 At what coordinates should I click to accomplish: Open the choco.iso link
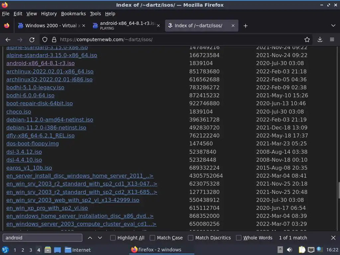coord(19,112)
